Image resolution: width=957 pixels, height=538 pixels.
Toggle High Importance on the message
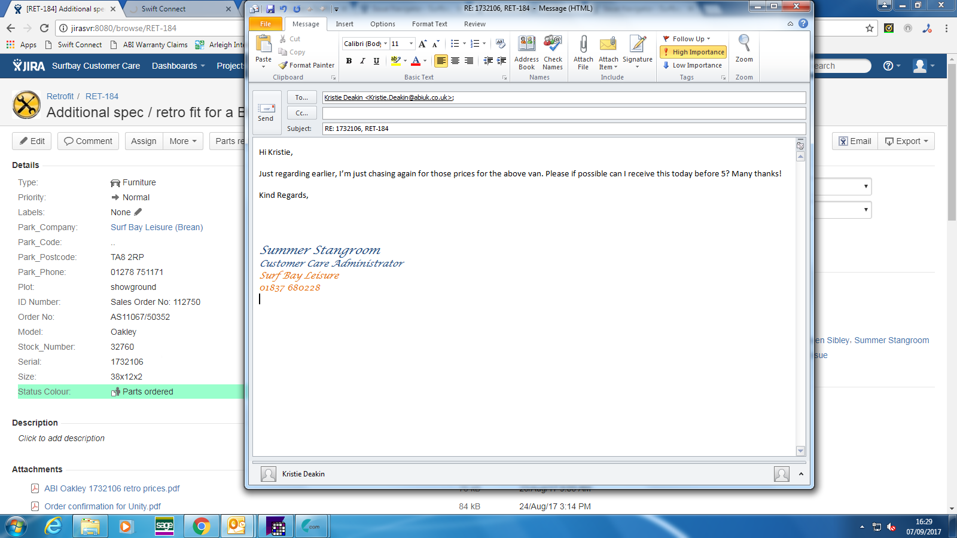coord(693,52)
